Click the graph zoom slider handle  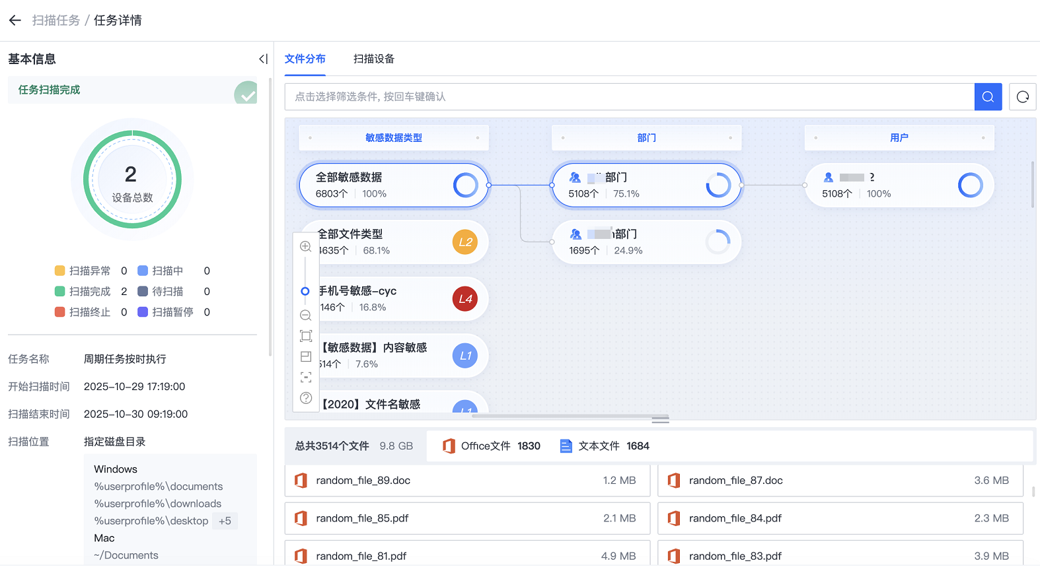pyautogui.click(x=305, y=291)
